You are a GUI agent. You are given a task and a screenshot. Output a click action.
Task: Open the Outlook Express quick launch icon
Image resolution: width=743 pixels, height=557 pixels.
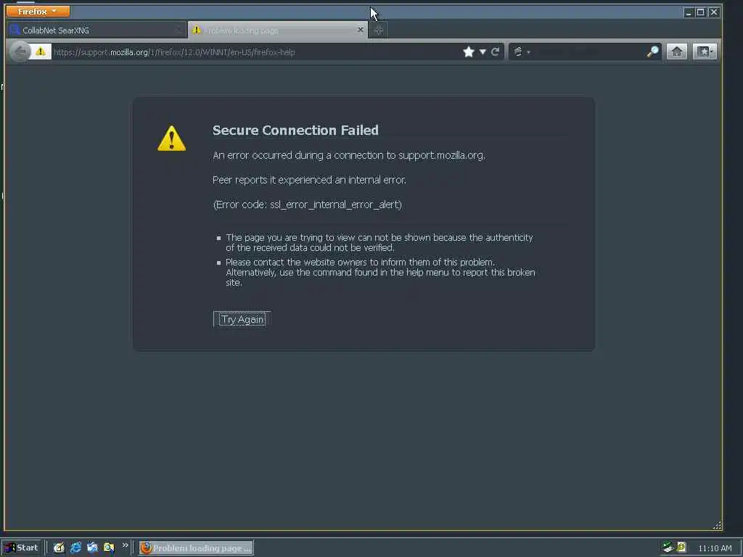92,548
